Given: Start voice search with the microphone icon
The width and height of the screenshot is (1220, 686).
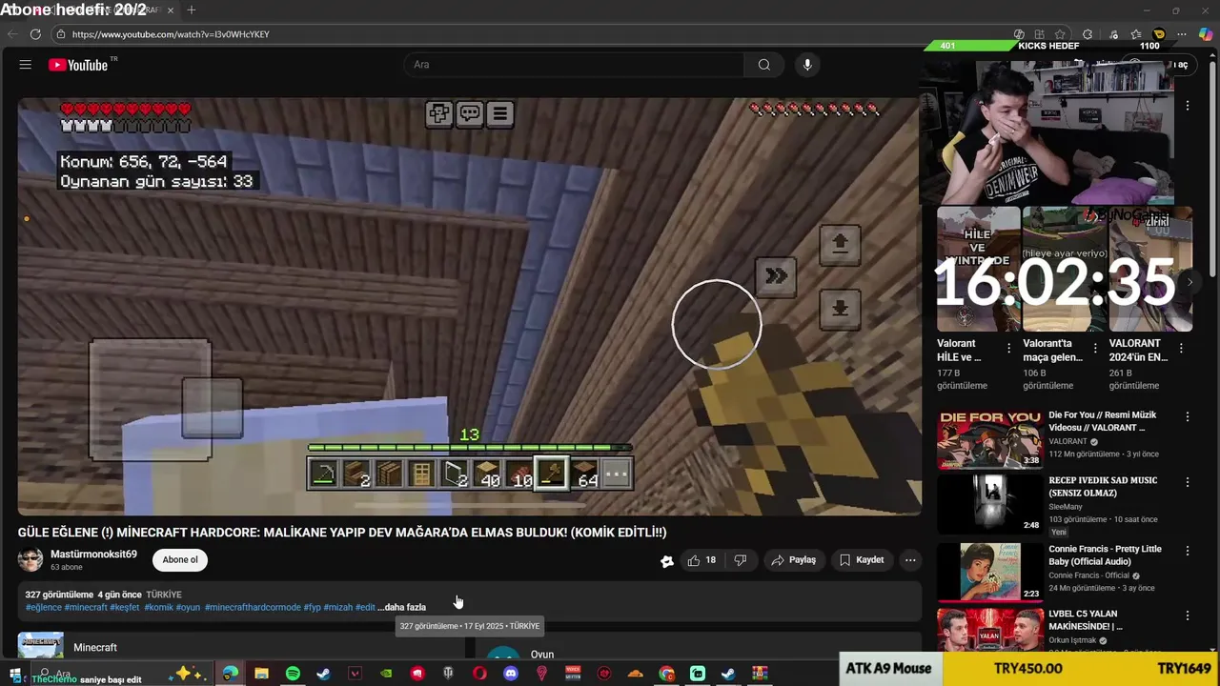Looking at the screenshot, I should point(807,65).
